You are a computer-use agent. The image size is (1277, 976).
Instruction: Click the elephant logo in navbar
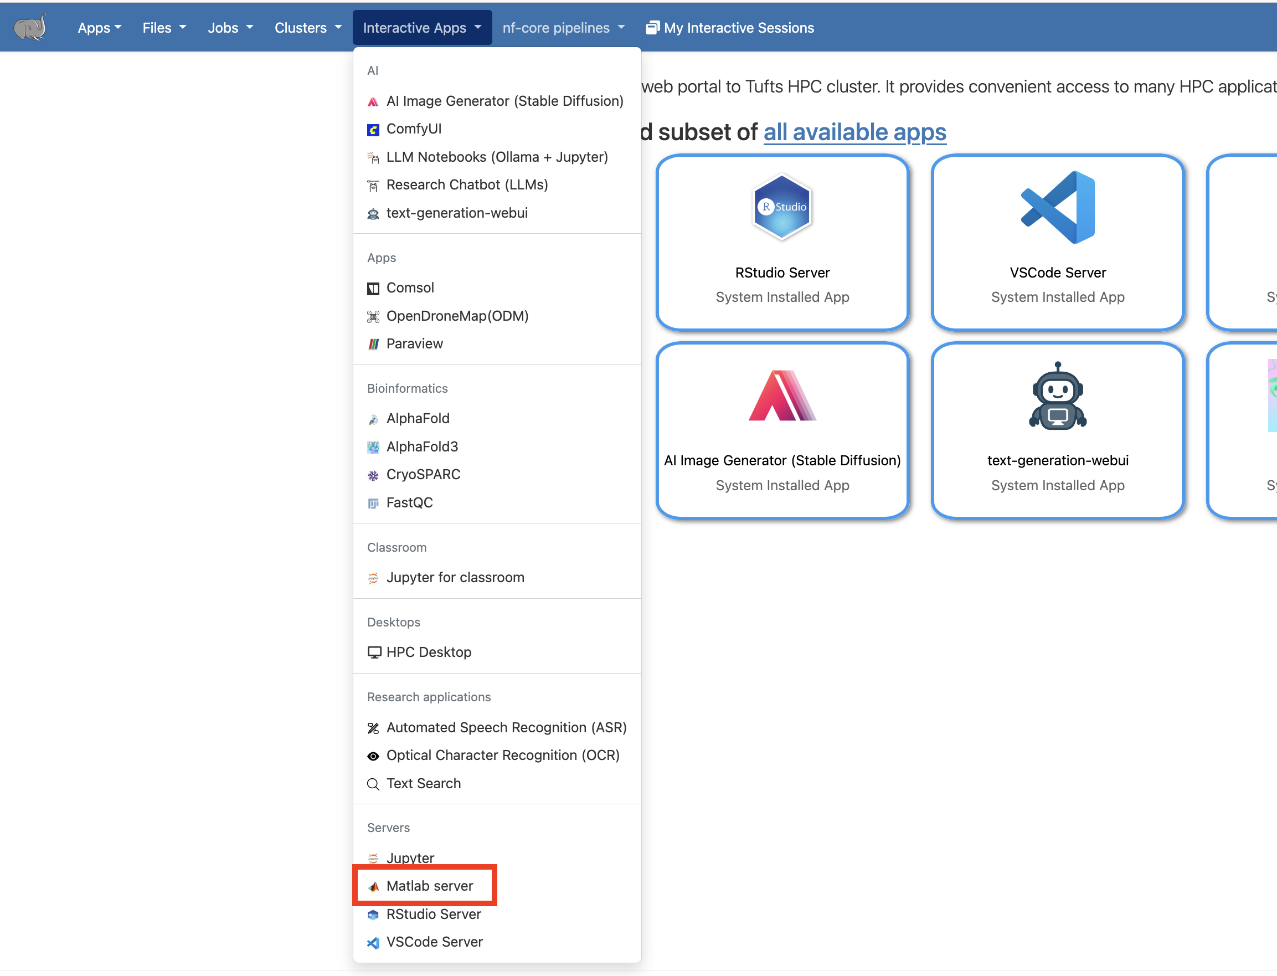tap(30, 27)
